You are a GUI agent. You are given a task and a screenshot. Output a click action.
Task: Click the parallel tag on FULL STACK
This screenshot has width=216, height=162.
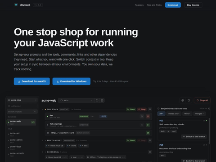[x=64, y=109]
